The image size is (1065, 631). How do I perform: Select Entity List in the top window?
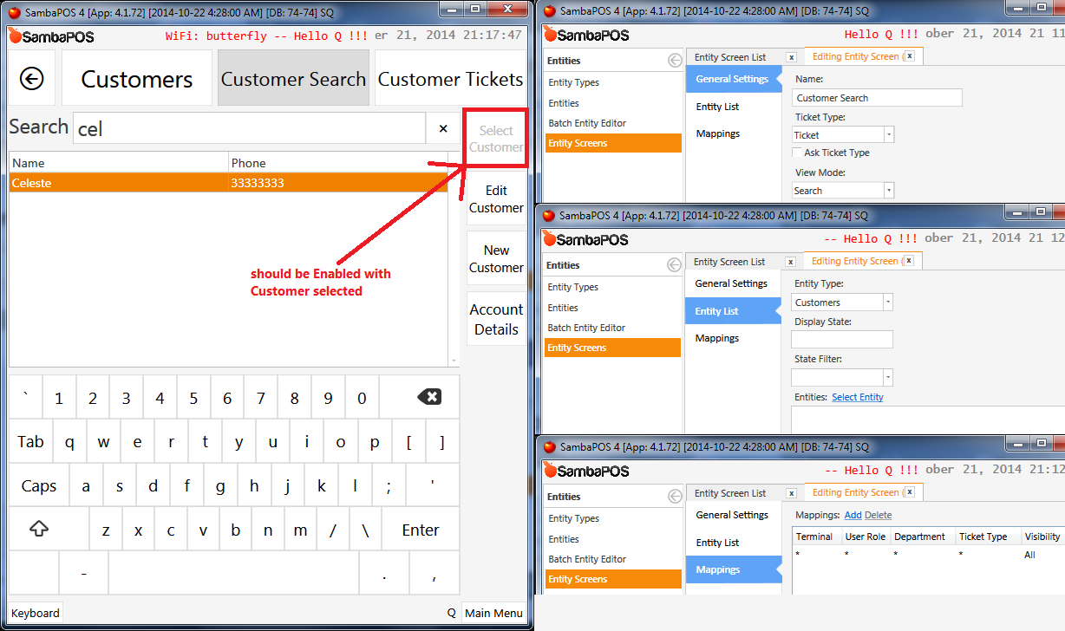click(718, 107)
